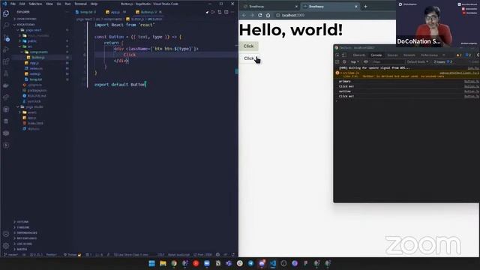Open Run and Debug view in activity bar
The height and width of the screenshot is (270, 480).
pyautogui.click(x=6, y=49)
